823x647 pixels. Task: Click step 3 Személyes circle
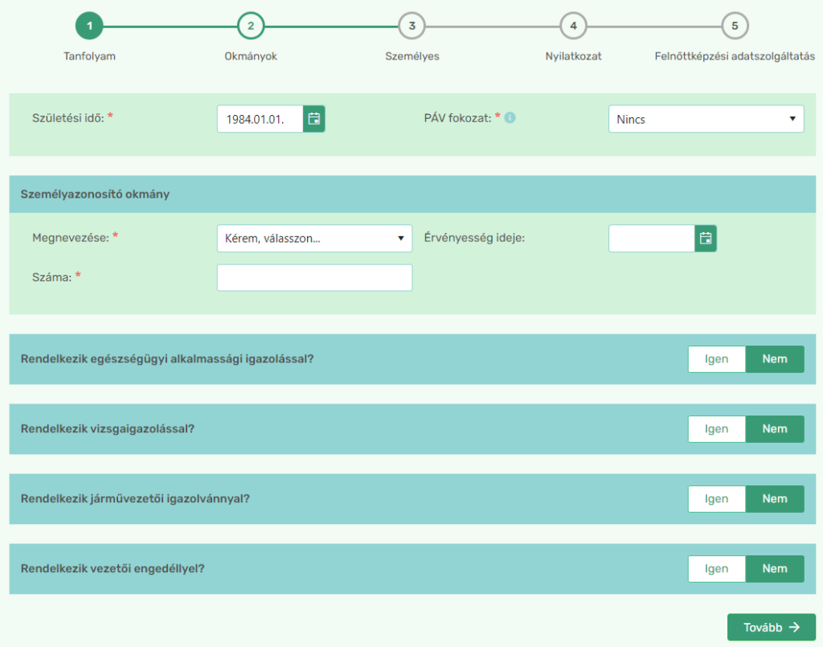(412, 26)
